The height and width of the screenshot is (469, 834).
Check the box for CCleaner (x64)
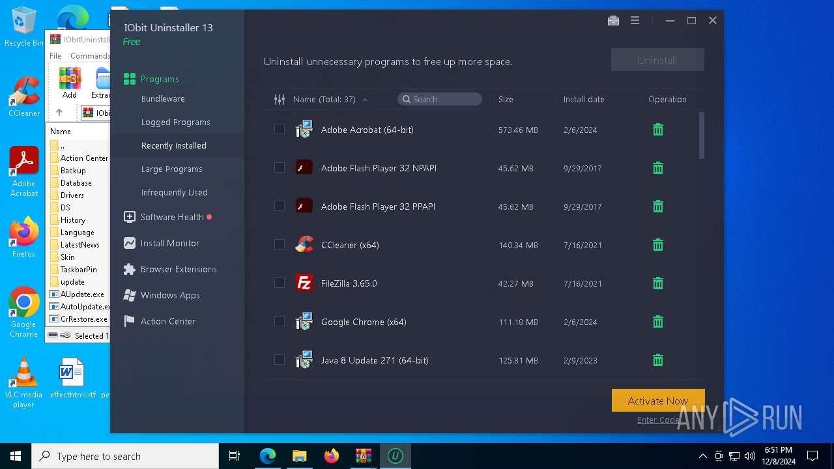pyautogui.click(x=280, y=245)
